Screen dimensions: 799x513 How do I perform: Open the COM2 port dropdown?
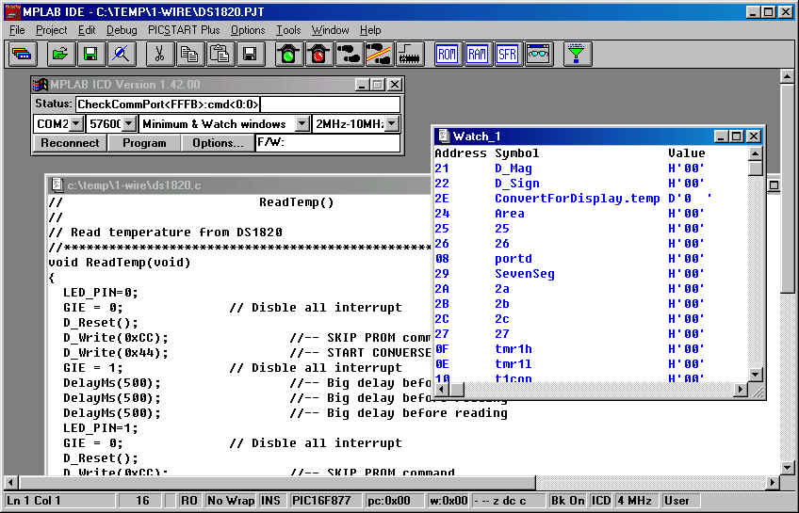pos(75,123)
